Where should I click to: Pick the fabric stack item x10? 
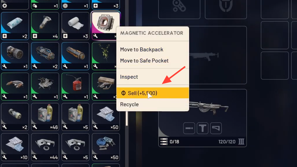[x=15, y=147]
